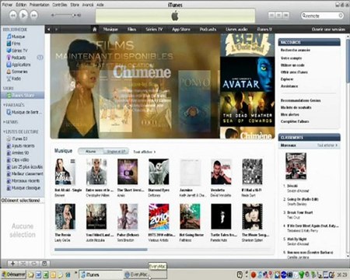Select iTunes Store in the sidebar
The height and width of the screenshot is (280, 350).
[x=23, y=96]
